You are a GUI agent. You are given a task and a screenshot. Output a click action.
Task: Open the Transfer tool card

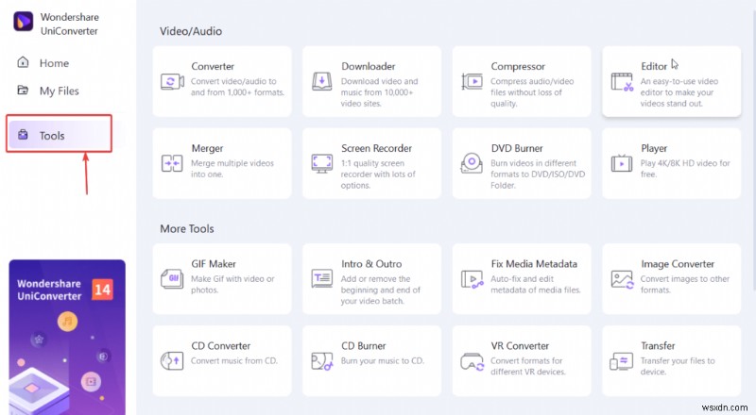[x=671, y=359]
